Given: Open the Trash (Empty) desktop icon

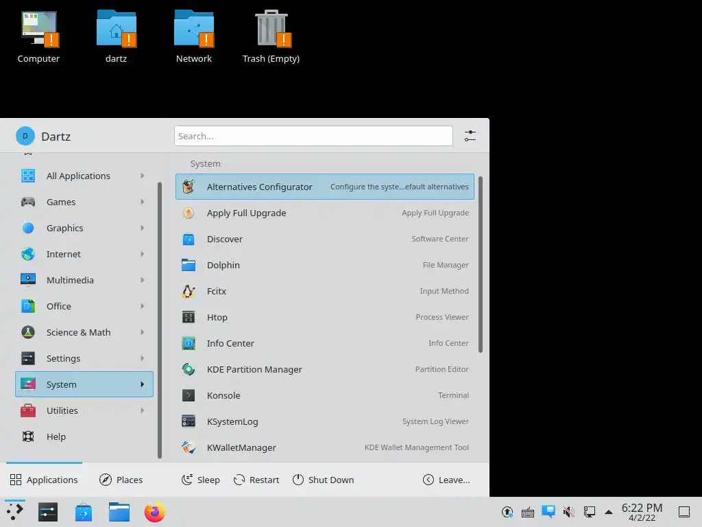Looking at the screenshot, I should (x=271, y=37).
